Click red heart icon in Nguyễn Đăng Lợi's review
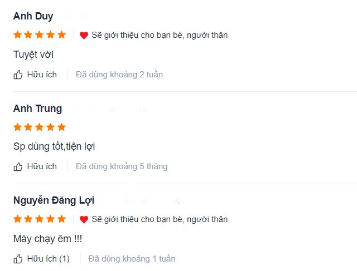This screenshot has width=357, height=271. coord(84,219)
